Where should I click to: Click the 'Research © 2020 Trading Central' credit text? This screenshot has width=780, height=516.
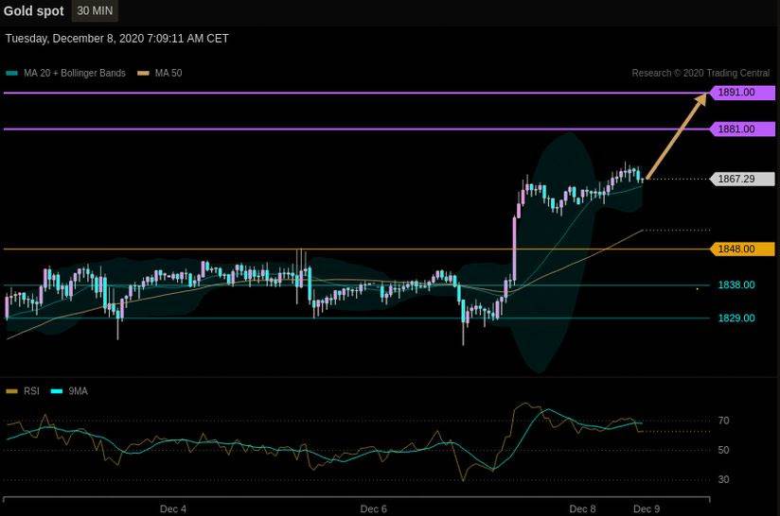(x=700, y=73)
